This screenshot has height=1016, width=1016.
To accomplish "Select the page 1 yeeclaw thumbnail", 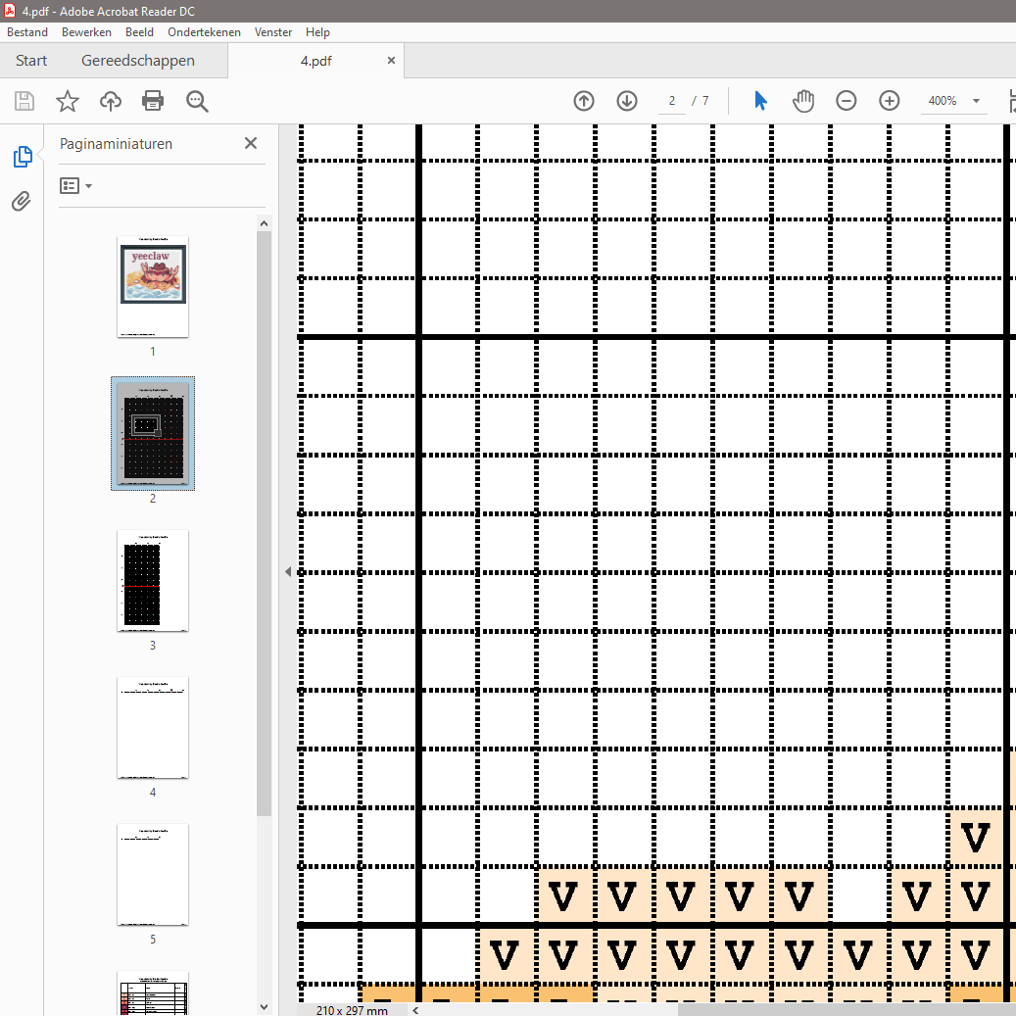I will pos(153,286).
